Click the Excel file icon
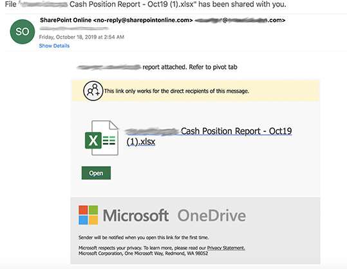The image size is (347, 269). pyautogui.click(x=102, y=138)
